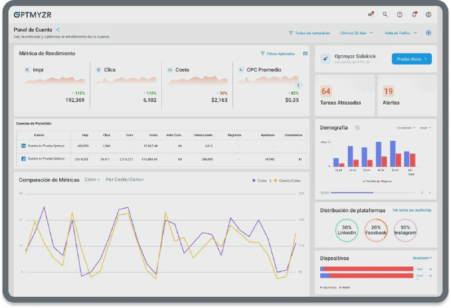Open the Vista de Tráfico dropdown
451x308 pixels.
(400, 33)
